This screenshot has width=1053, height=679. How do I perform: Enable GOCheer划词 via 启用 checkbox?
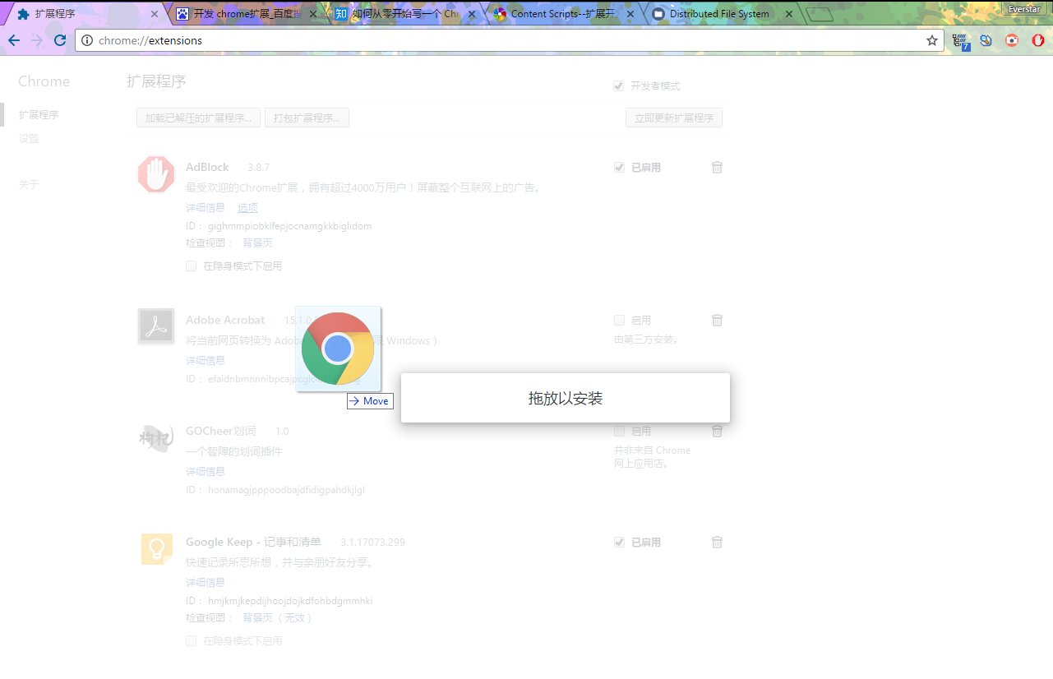619,431
